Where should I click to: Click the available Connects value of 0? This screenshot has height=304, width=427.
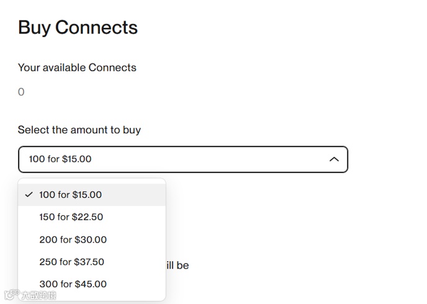click(21, 92)
